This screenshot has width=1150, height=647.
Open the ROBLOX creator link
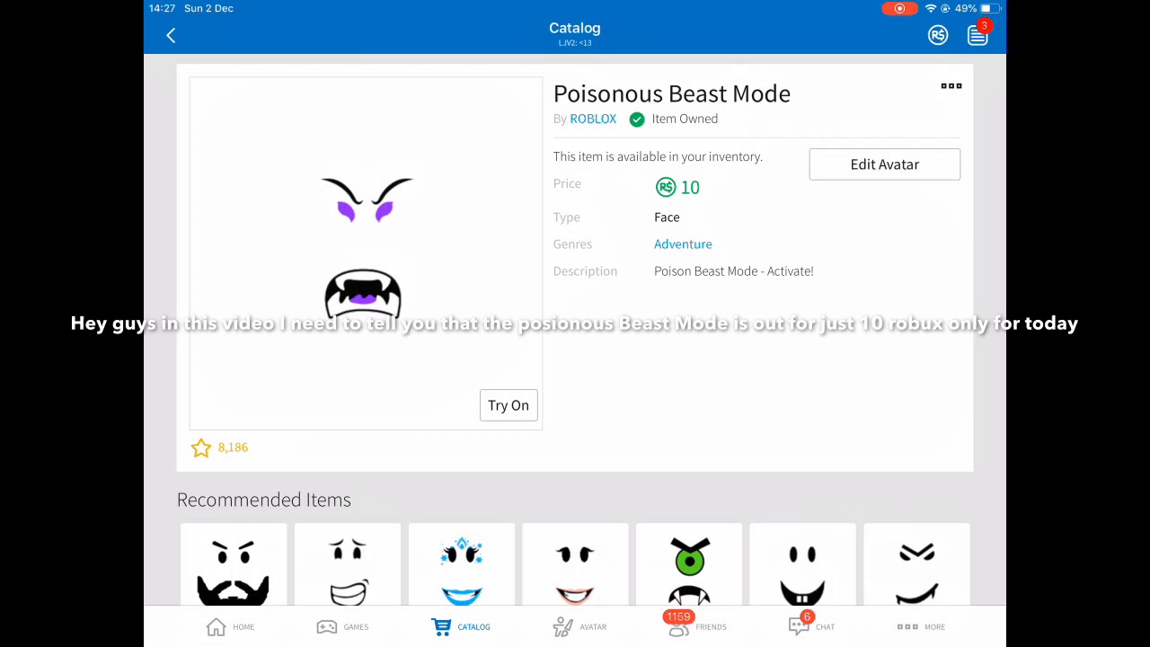pyautogui.click(x=593, y=119)
